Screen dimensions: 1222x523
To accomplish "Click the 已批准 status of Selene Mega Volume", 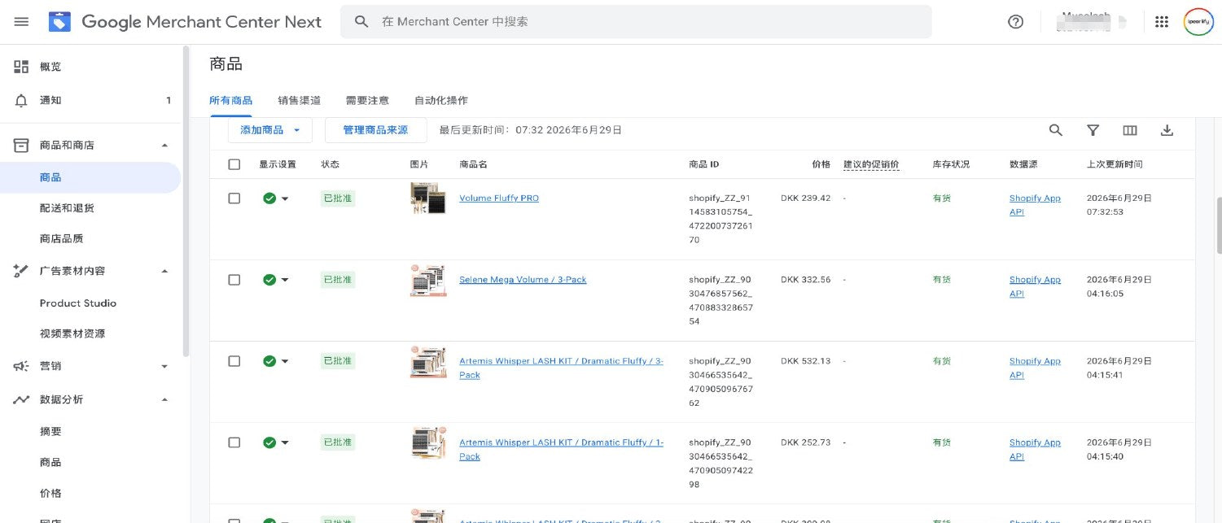I will [338, 280].
